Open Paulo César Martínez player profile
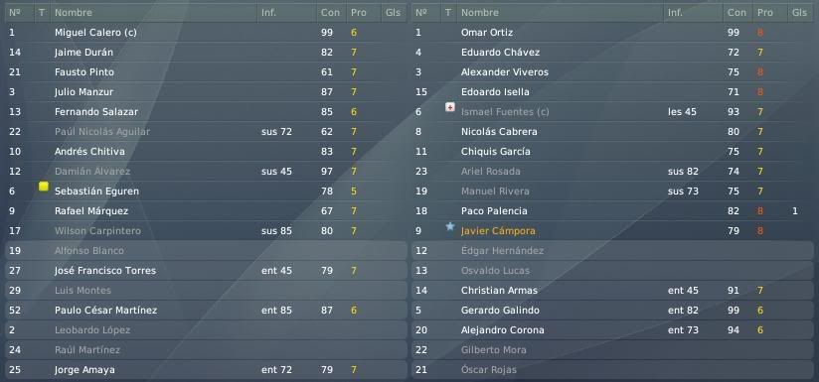The image size is (819, 382). tap(105, 311)
